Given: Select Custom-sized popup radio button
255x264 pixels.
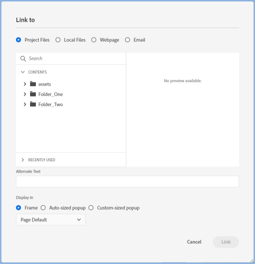Looking at the screenshot, I should coord(91,208).
